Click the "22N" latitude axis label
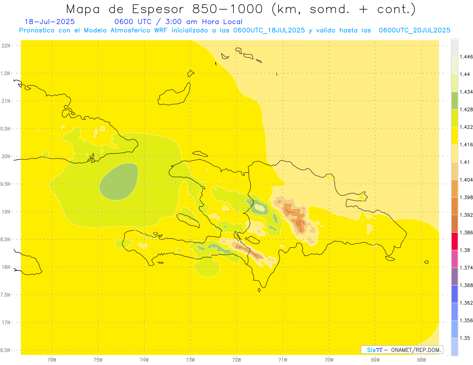473x365 pixels. click(6, 46)
